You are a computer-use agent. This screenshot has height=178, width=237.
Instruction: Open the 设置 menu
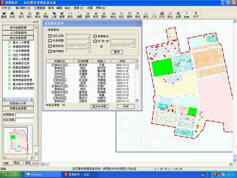90,8
